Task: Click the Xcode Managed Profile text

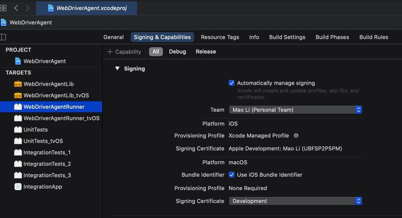Action: (x=259, y=136)
